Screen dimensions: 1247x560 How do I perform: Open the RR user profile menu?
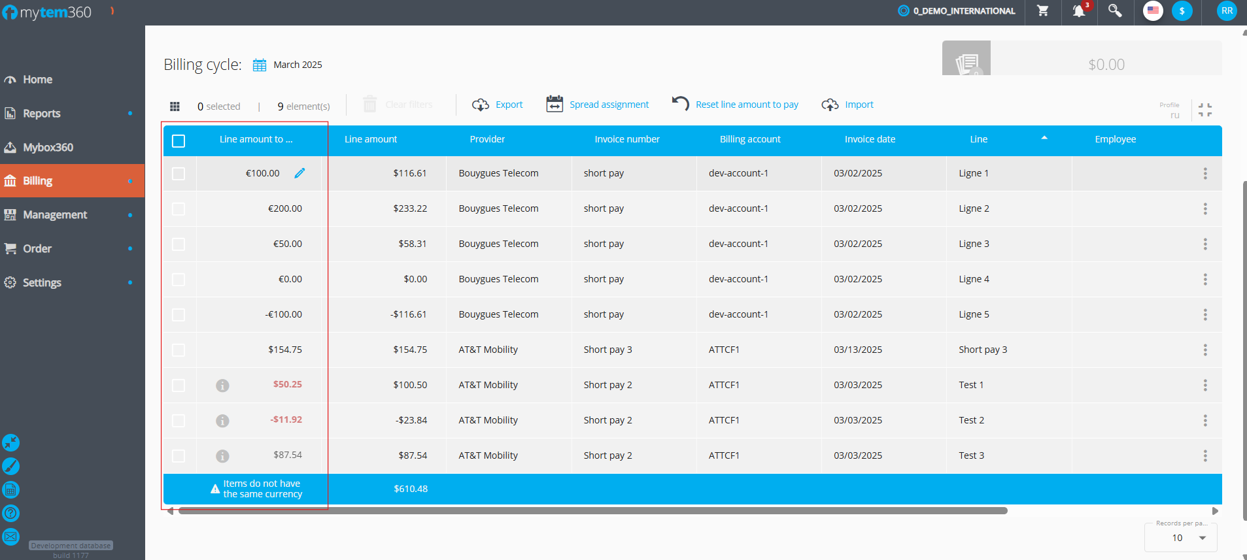tap(1227, 11)
